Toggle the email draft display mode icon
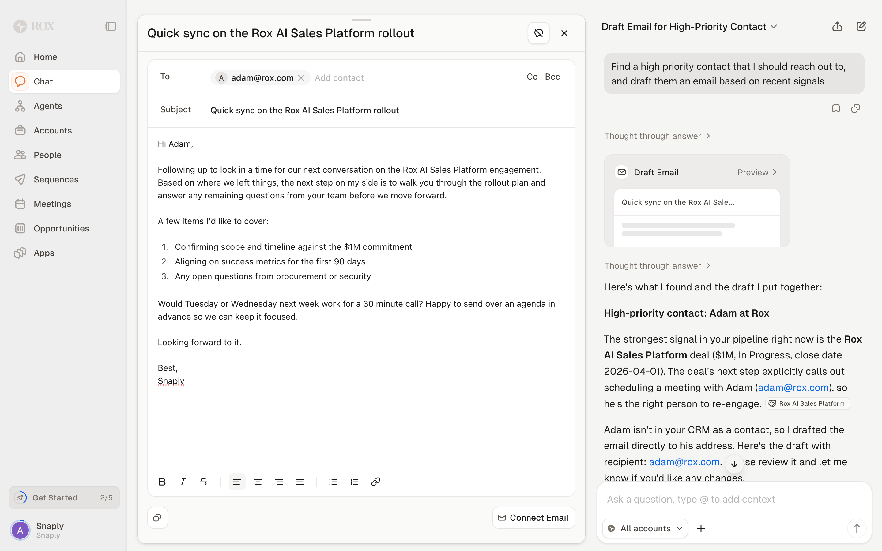Image resolution: width=882 pixels, height=551 pixels. click(x=538, y=33)
